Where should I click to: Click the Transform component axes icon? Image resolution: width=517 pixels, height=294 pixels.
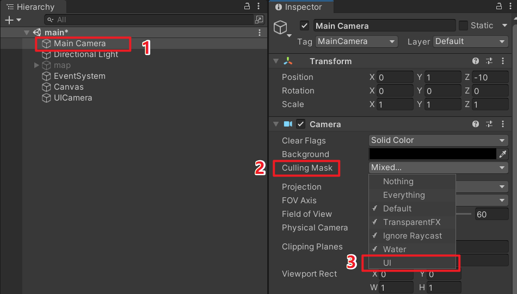(x=288, y=61)
